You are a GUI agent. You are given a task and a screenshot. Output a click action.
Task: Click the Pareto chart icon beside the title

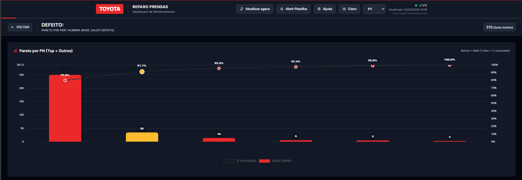16,51
